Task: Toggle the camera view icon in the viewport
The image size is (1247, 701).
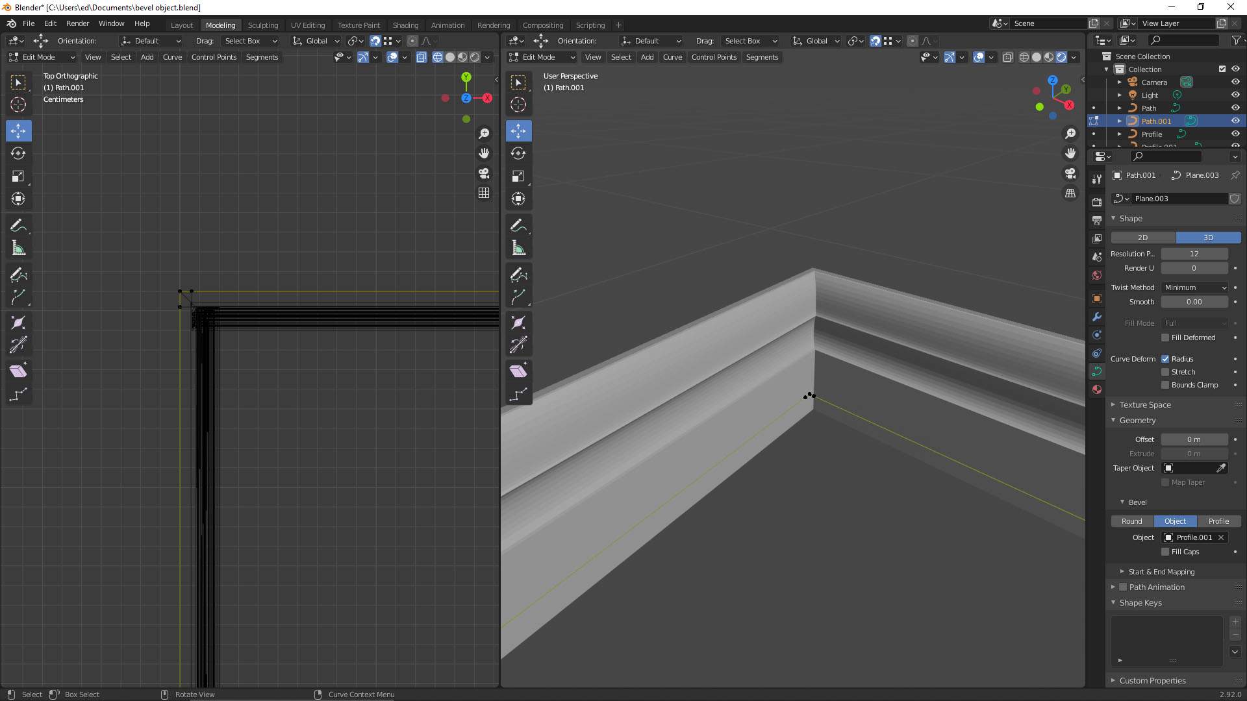Action: [x=1070, y=173]
